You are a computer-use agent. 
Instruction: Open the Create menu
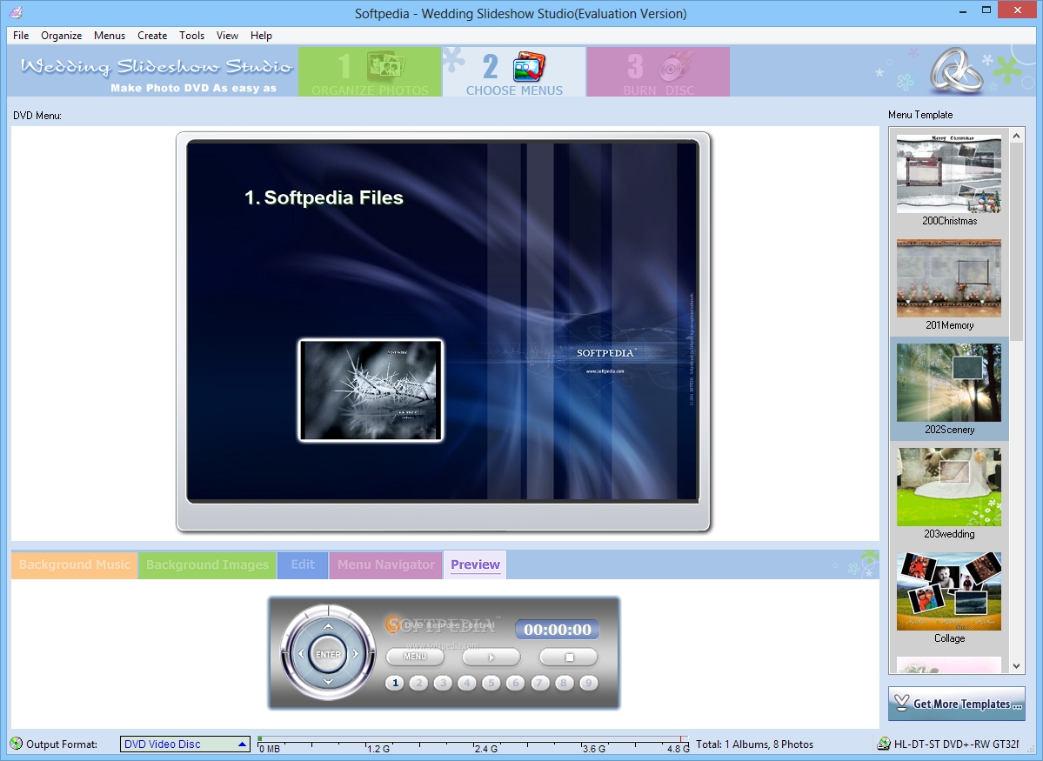[x=152, y=36]
